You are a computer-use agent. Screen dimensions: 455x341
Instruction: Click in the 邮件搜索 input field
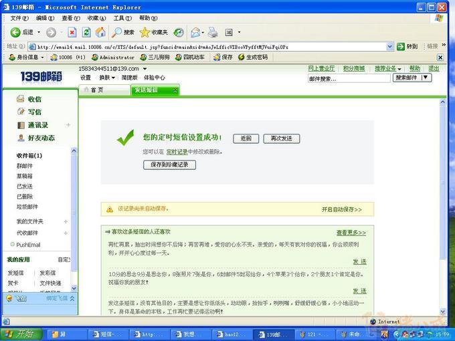[x=349, y=78]
